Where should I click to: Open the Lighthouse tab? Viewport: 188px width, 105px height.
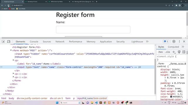[x=137, y=41]
